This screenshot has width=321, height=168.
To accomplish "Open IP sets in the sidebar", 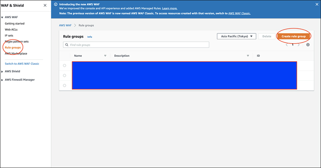I will (x=9, y=35).
